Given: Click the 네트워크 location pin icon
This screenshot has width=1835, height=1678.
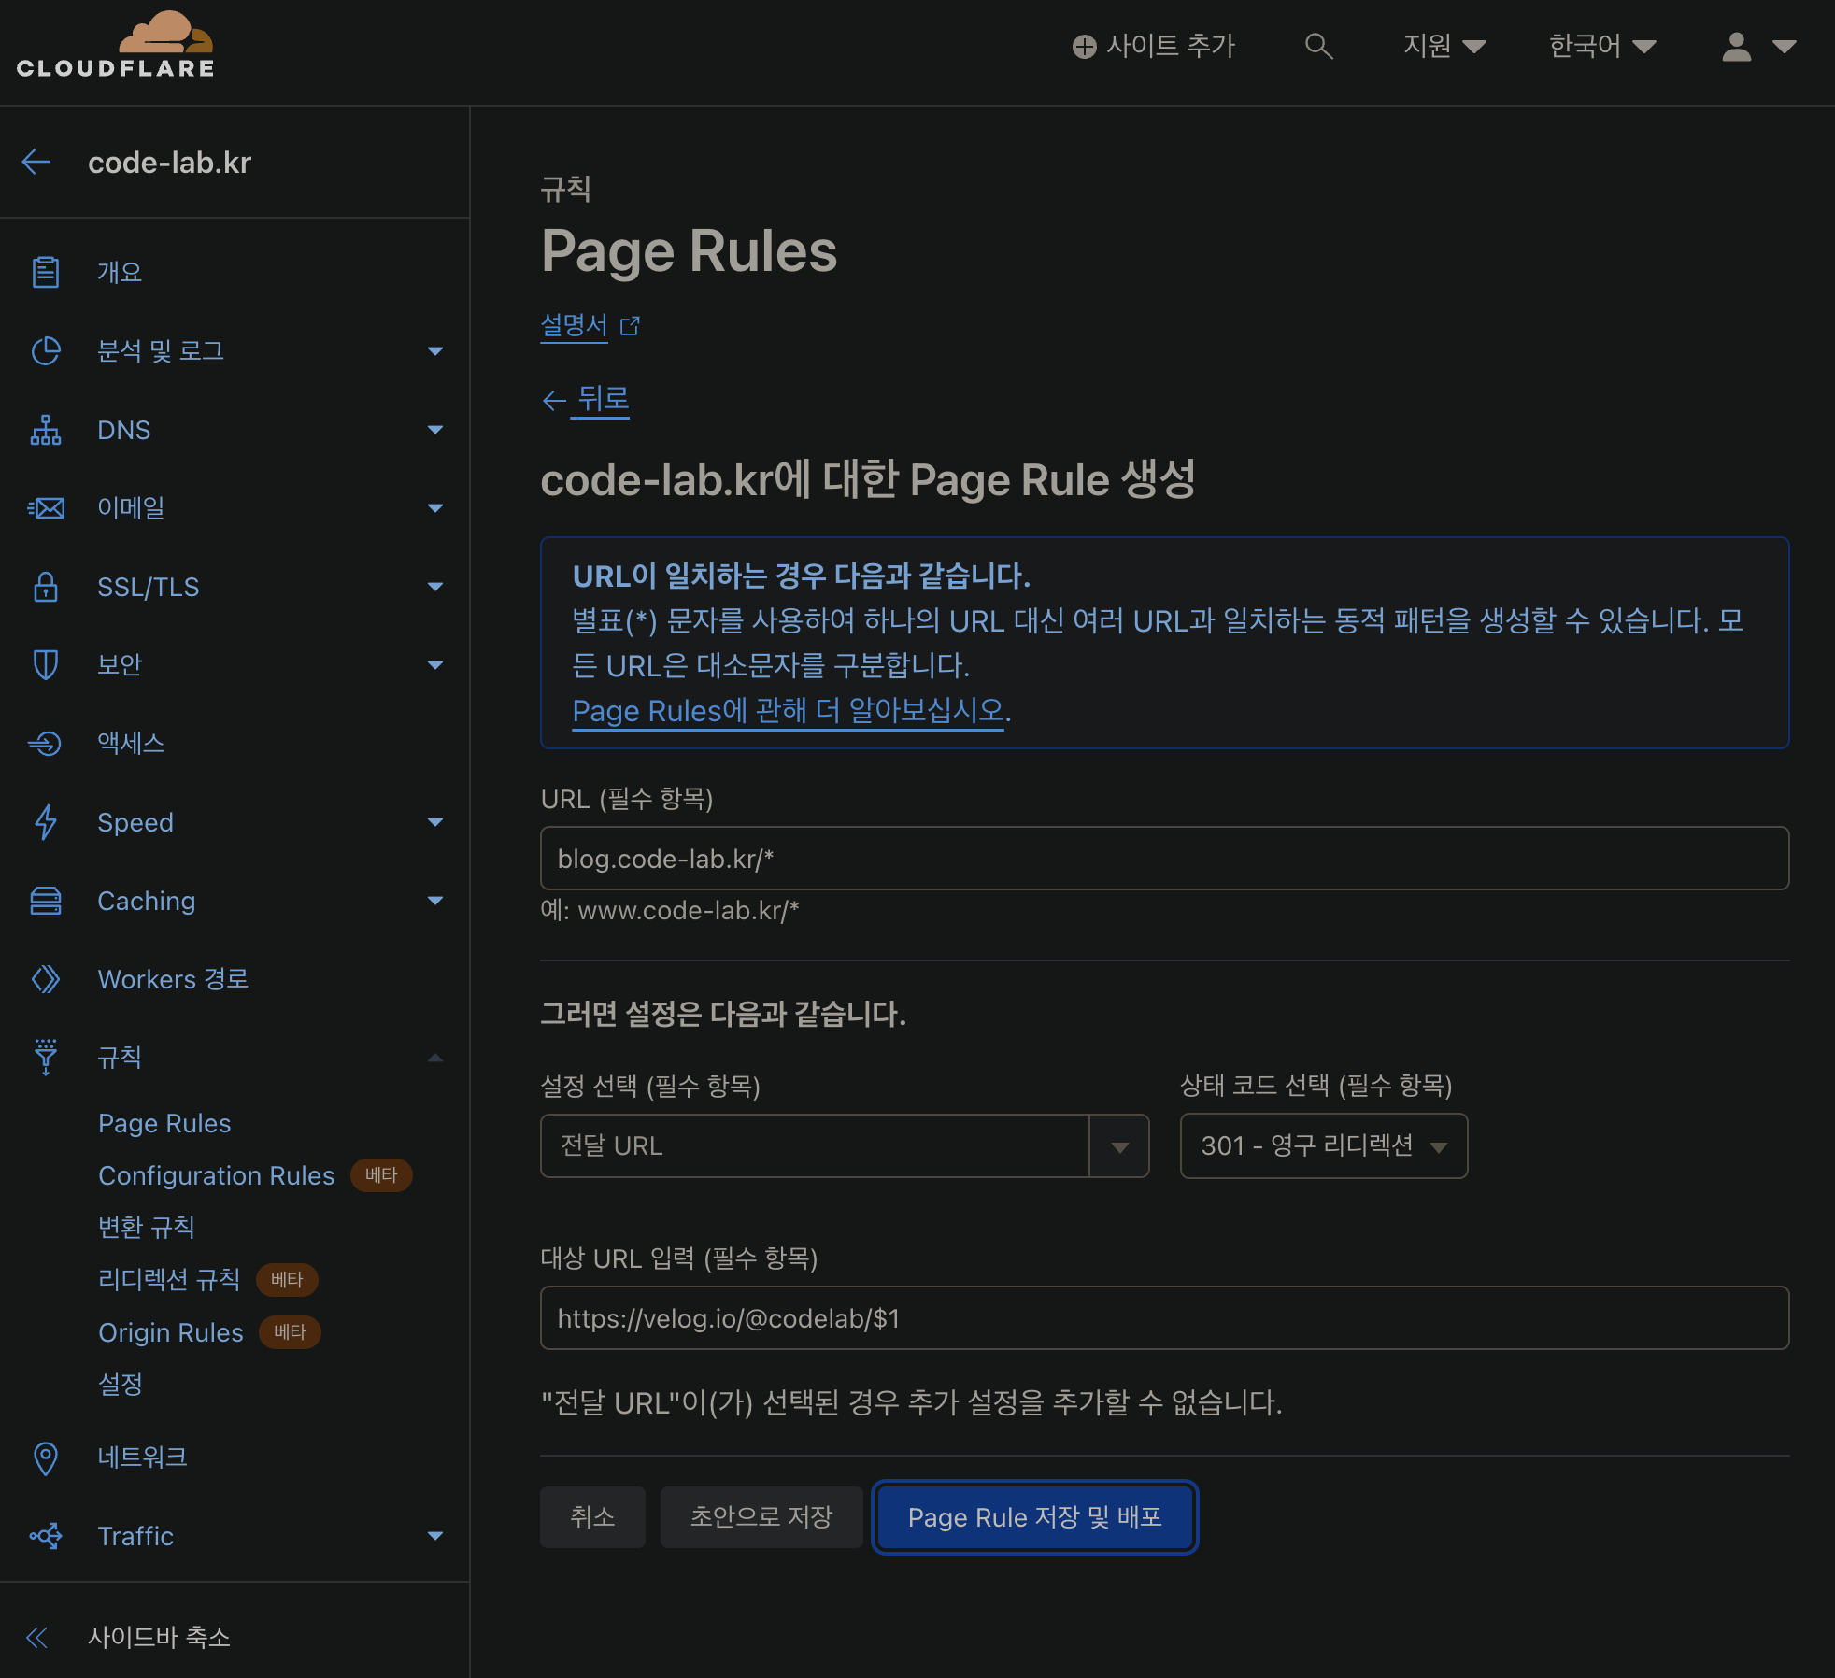Looking at the screenshot, I should 46,1458.
